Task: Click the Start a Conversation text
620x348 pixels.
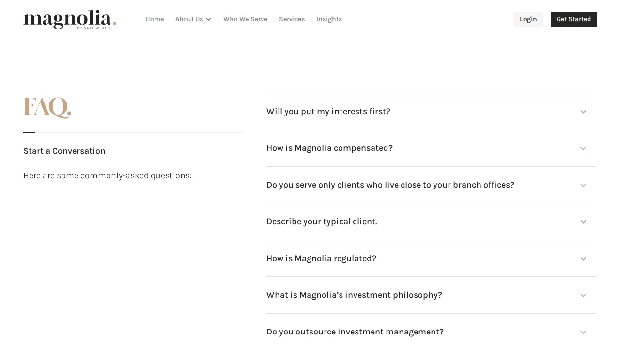Action: [64, 151]
